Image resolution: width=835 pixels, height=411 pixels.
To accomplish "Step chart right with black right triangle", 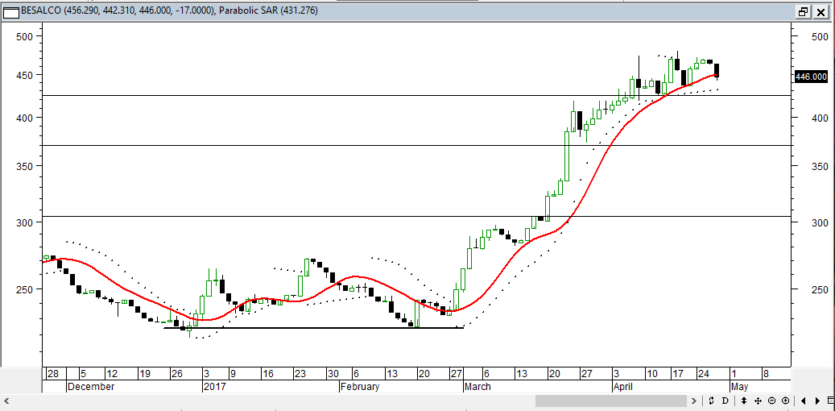I will click(817, 401).
